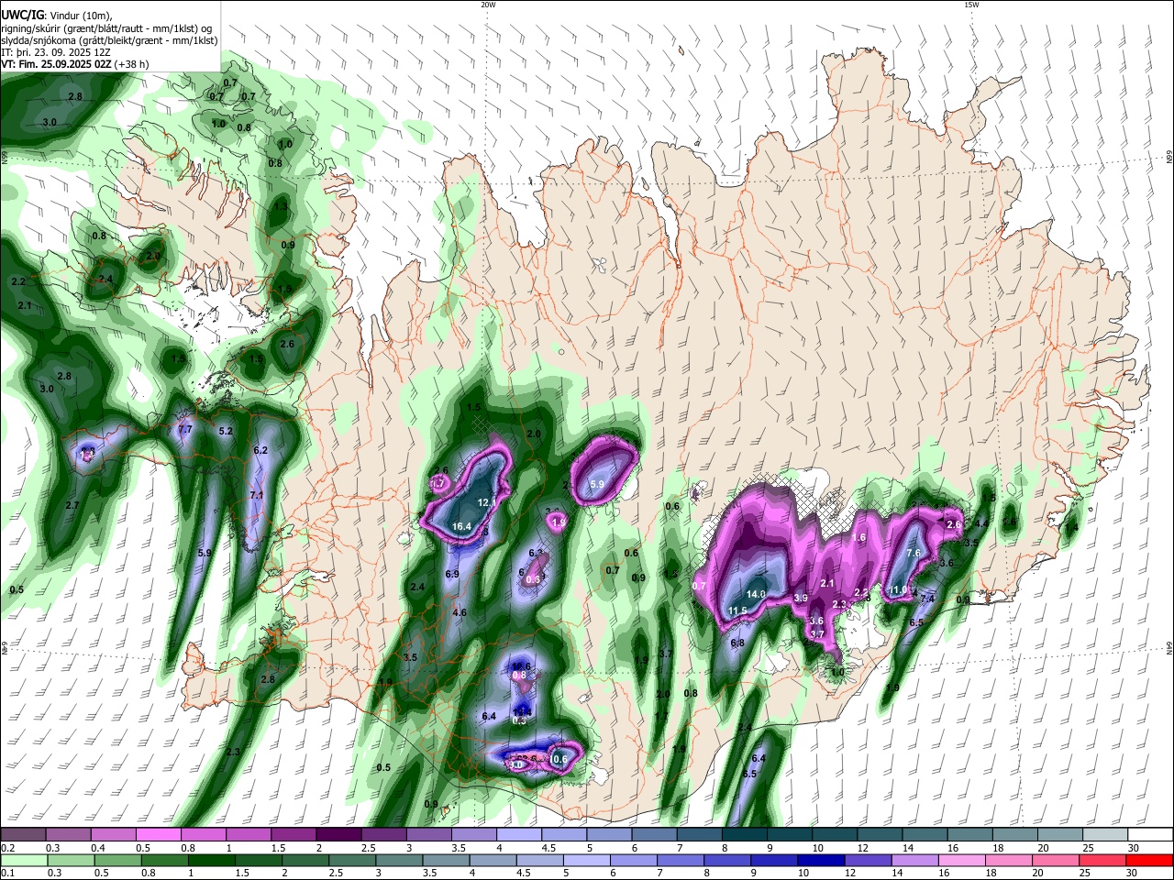Pick the navy blue swatch labeled 10 on lower scale
Image resolution: width=1174 pixels, height=880 pixels.
(822, 860)
